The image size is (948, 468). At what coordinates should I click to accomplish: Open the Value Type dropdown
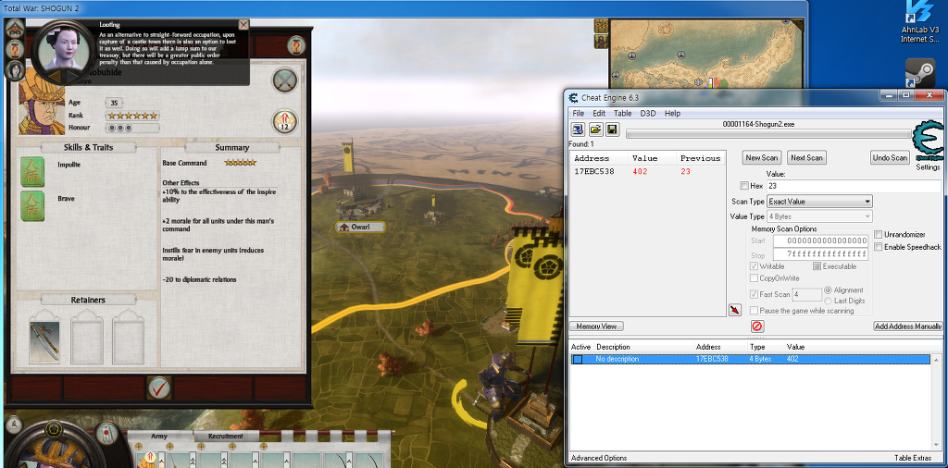(819, 216)
